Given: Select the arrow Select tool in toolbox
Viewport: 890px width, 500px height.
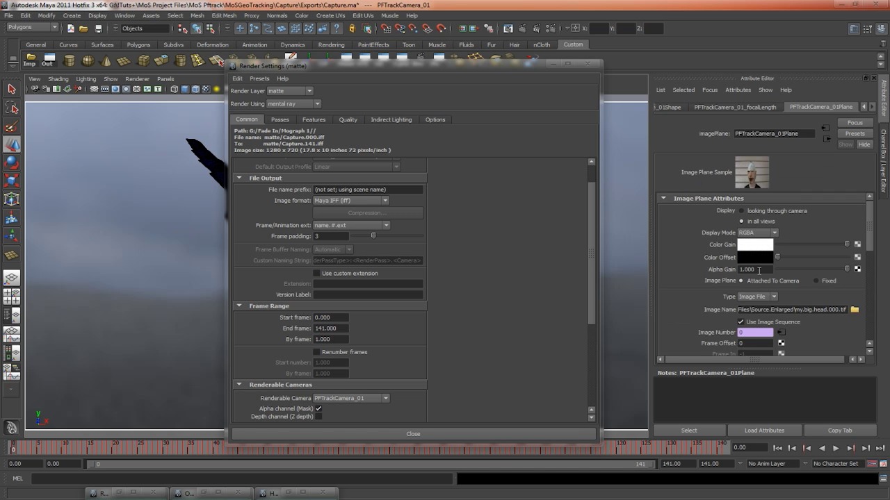Looking at the screenshot, I should [x=12, y=89].
